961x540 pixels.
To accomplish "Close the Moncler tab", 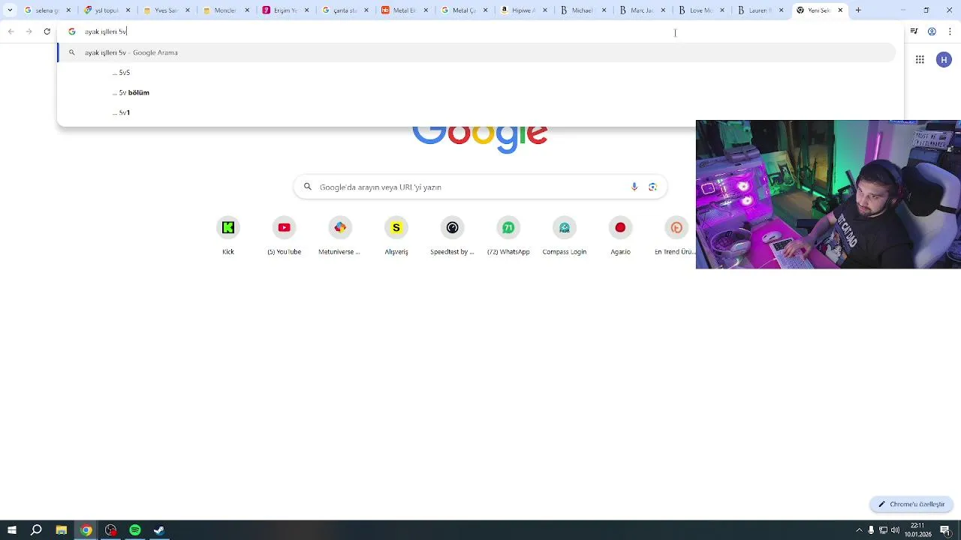I will [x=247, y=10].
